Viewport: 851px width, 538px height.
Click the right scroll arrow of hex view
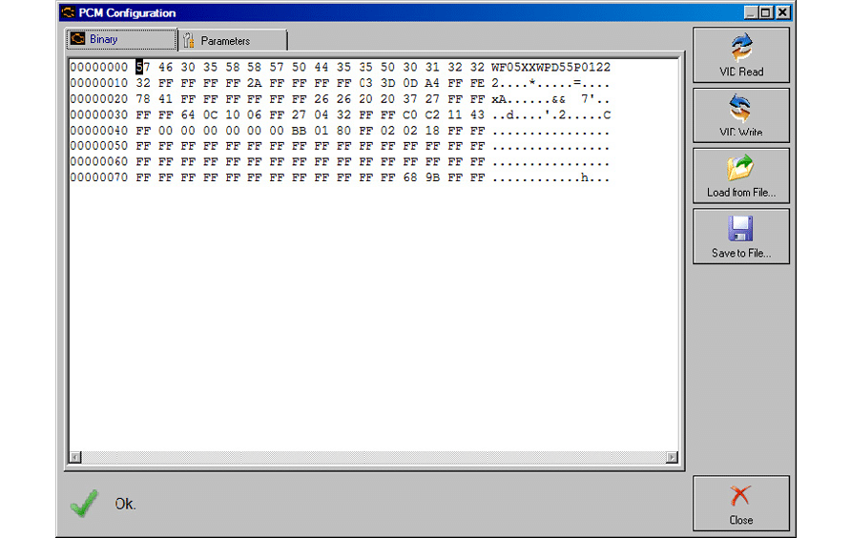click(x=672, y=457)
